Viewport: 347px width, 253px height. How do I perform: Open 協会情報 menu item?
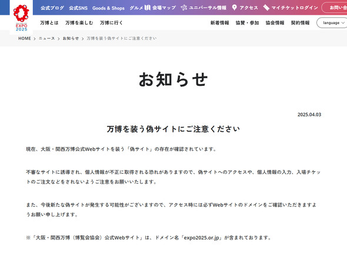pyautogui.click(x=275, y=23)
